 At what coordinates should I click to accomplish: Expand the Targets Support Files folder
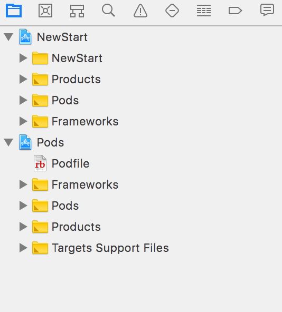(23, 248)
